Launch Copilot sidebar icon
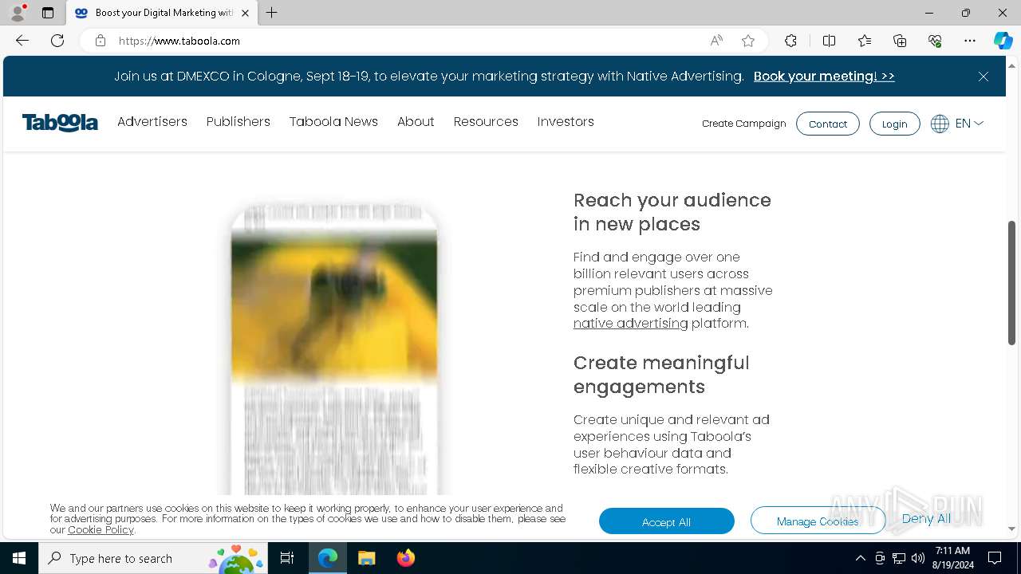Image resolution: width=1021 pixels, height=574 pixels. (x=1003, y=41)
